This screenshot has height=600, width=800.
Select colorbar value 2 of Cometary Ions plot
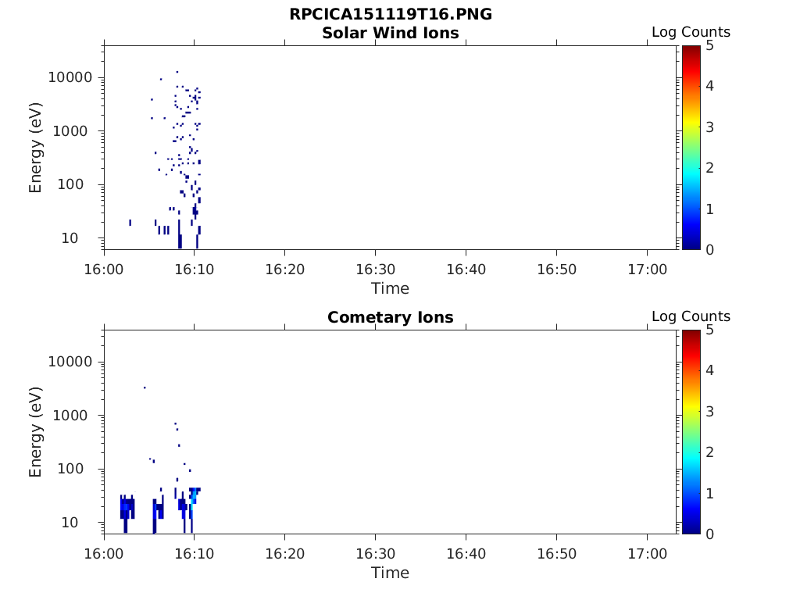[x=709, y=452]
